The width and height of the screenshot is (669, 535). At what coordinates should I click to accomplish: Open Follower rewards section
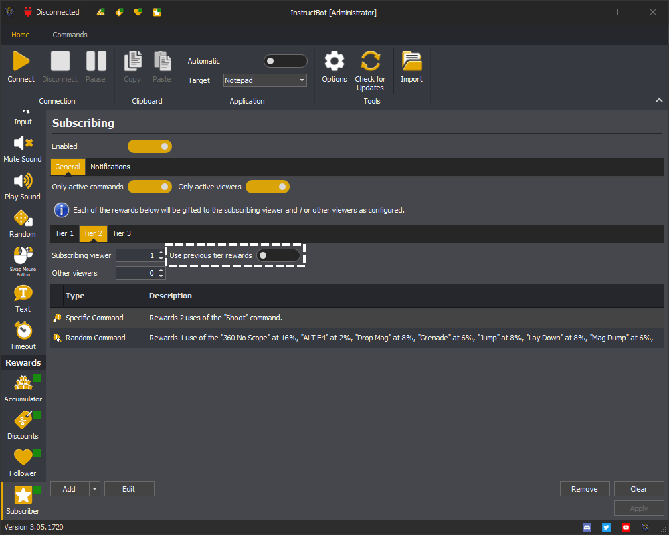coord(23,463)
